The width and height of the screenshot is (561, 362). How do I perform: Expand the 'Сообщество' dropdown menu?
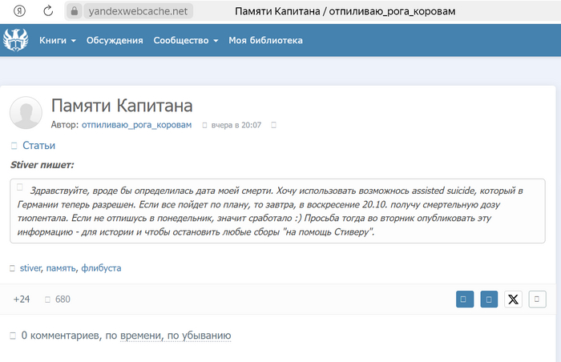pyautogui.click(x=186, y=40)
